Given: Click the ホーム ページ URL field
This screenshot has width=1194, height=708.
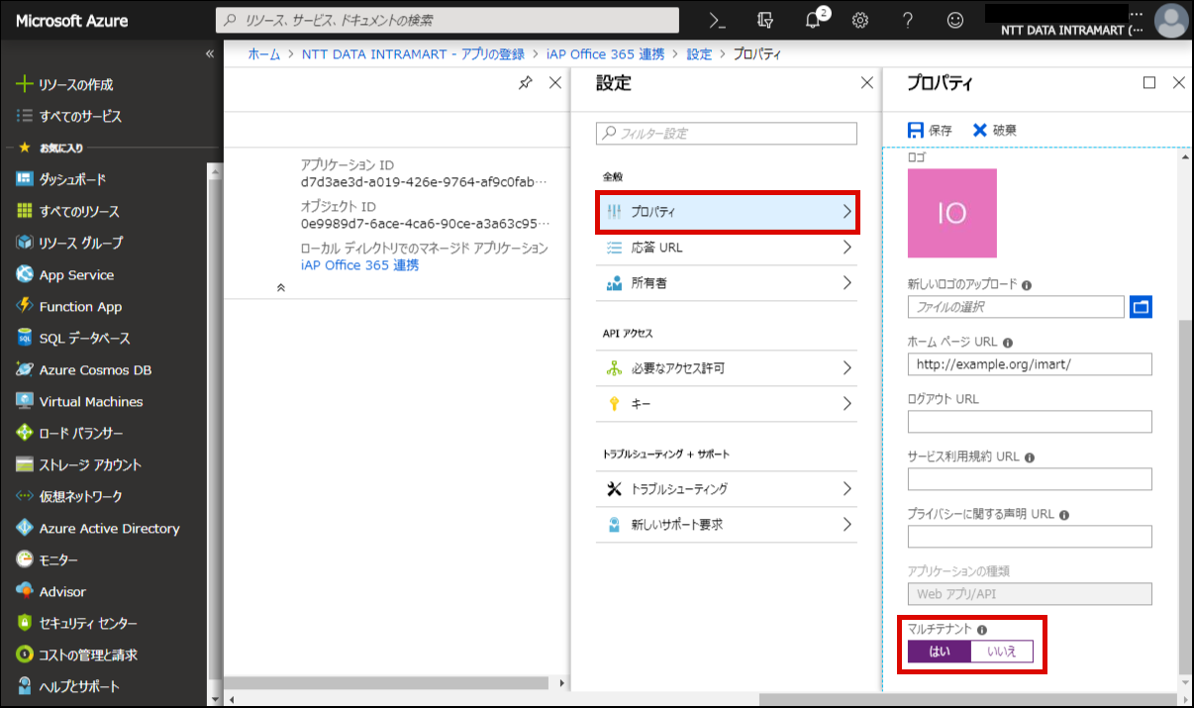Looking at the screenshot, I should coord(1030,364).
